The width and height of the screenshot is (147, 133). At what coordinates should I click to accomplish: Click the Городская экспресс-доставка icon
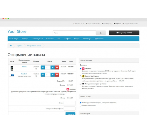point(83,84)
